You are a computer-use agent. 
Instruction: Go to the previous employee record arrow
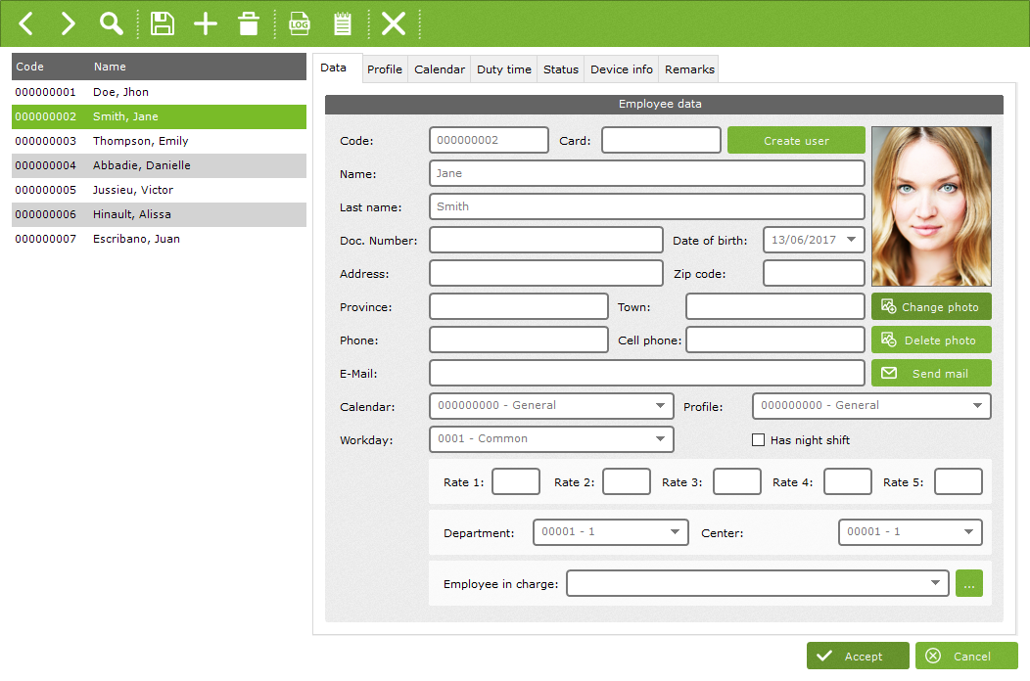(x=26, y=23)
